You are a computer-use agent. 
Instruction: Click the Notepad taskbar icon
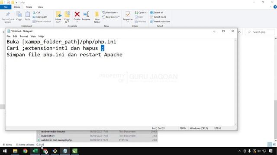click(65, 151)
